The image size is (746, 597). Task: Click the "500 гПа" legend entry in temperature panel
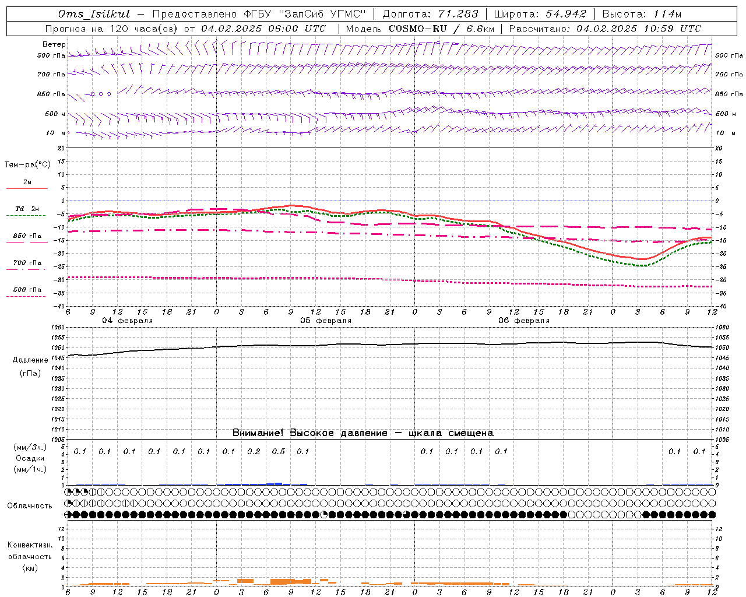coord(27,290)
